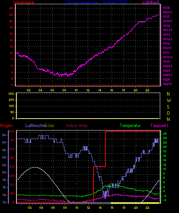Click the 1029 pressure axis value
Viewport: 179px width, 213px height.
166,71
